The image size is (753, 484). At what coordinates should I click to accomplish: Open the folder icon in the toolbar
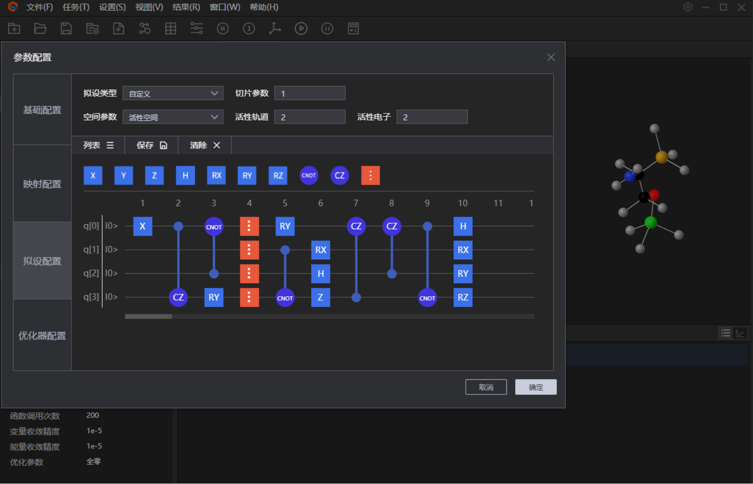click(x=40, y=28)
